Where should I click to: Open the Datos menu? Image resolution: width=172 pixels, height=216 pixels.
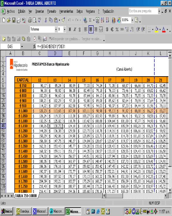coord(80,11)
